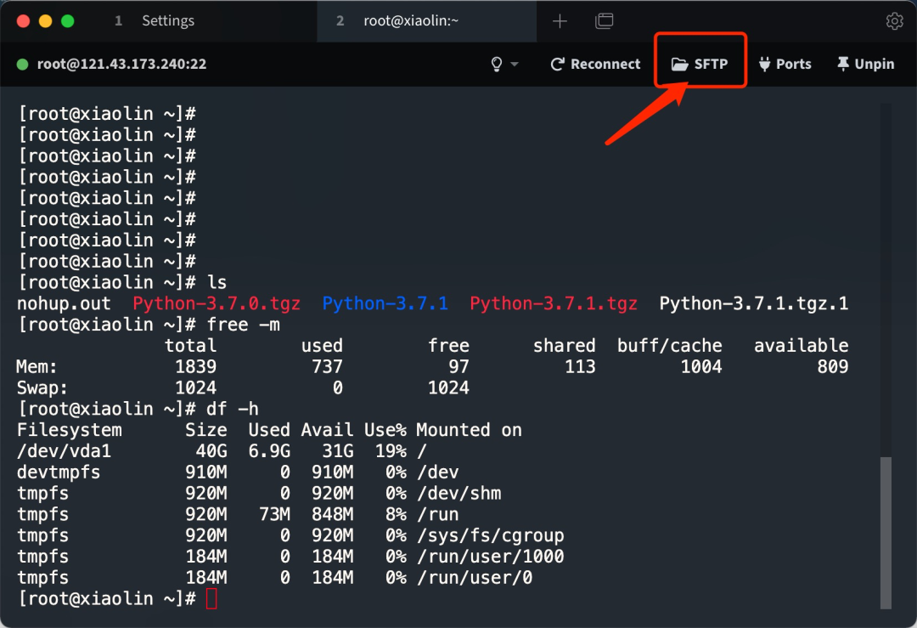The width and height of the screenshot is (917, 628).
Task: Click the terminal scrollbar thumb
Action: (x=886, y=533)
